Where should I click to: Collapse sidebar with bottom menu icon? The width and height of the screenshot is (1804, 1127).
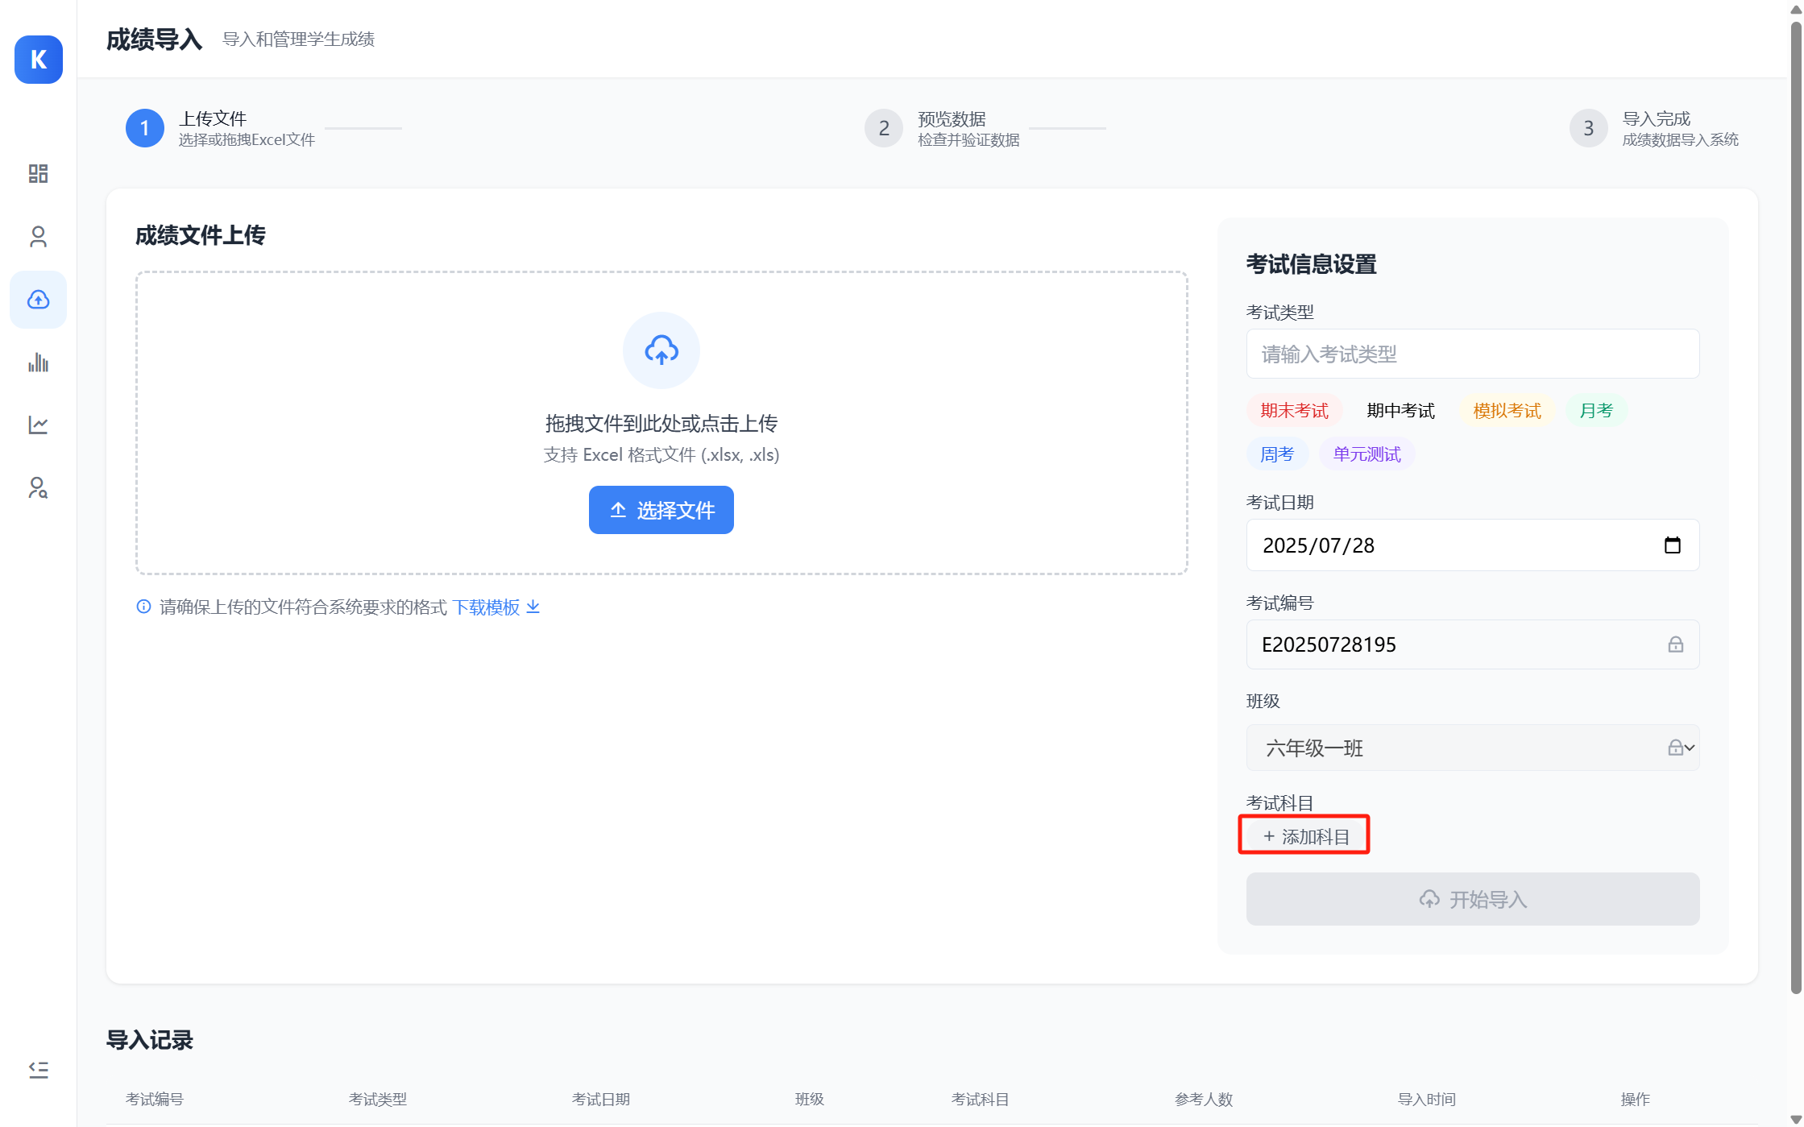point(38,1070)
